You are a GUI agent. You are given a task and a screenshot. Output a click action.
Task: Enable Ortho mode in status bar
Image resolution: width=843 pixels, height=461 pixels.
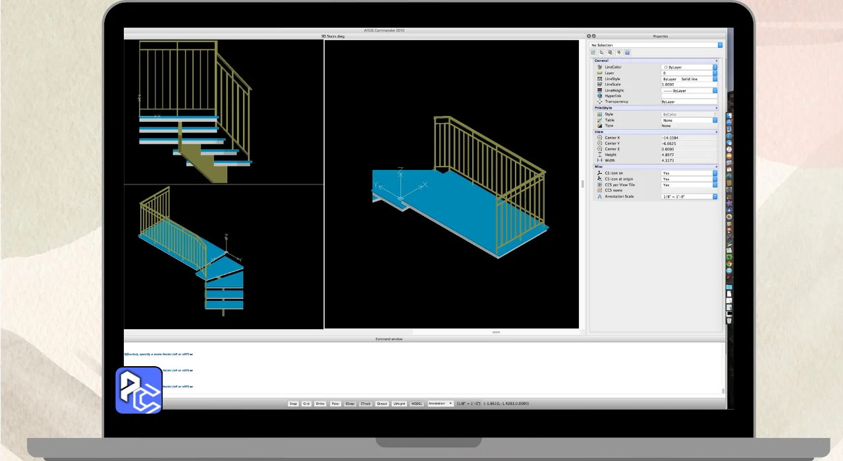click(320, 404)
